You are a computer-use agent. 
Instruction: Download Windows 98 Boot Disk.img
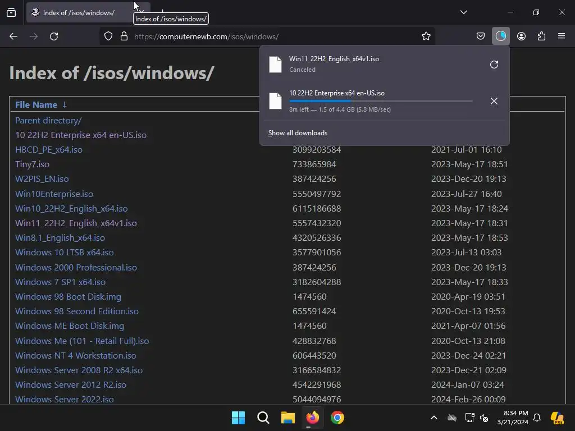(x=68, y=297)
